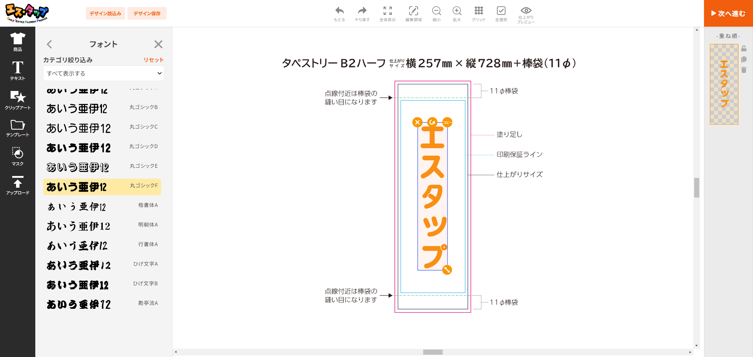753x357 pixels.
Task: Click the fit-all view (全体表示) icon
Action: pos(387,11)
